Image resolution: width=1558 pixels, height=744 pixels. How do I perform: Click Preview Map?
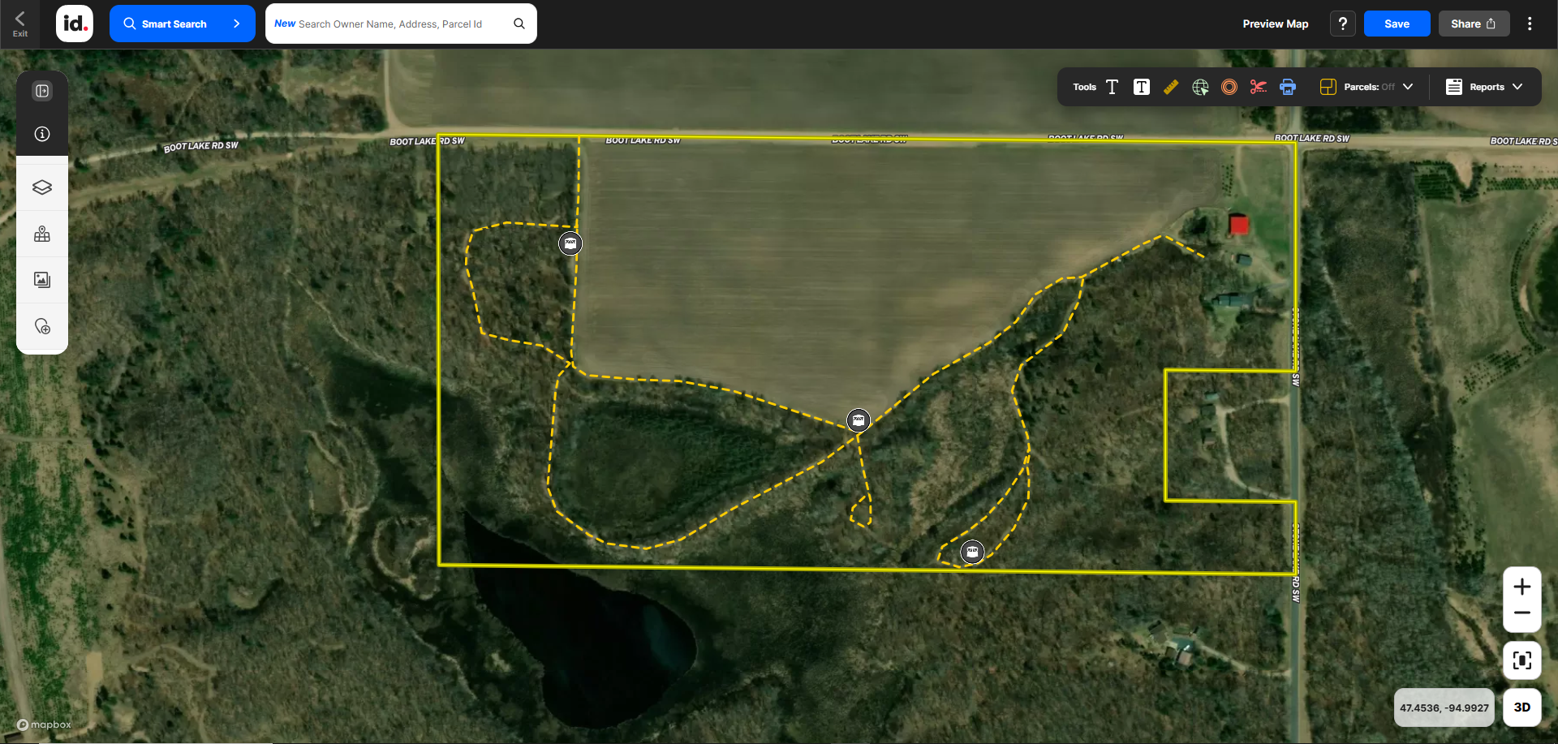click(x=1275, y=24)
